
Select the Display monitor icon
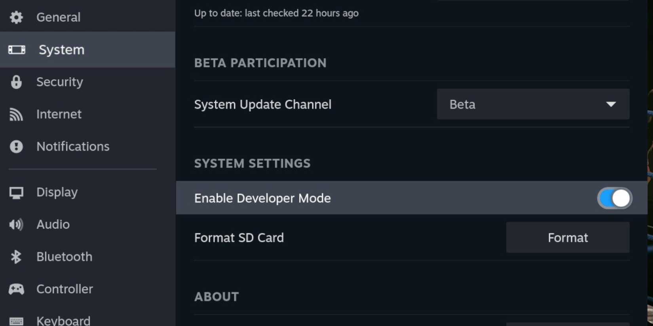tap(16, 192)
